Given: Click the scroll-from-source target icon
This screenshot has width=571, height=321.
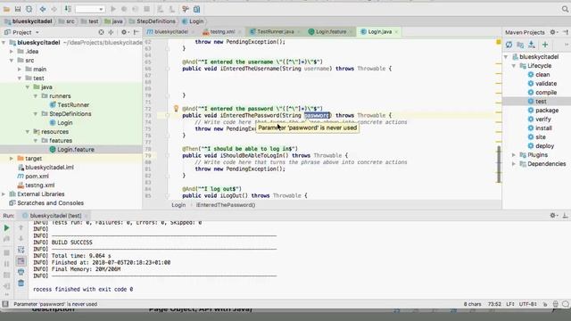Looking at the screenshot, I should (x=101, y=32).
